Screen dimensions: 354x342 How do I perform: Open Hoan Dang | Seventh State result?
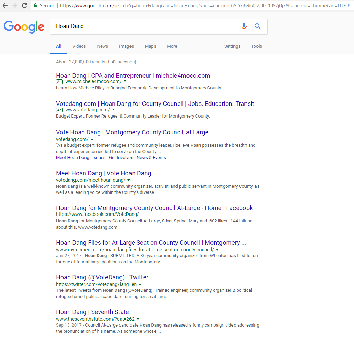click(x=92, y=312)
